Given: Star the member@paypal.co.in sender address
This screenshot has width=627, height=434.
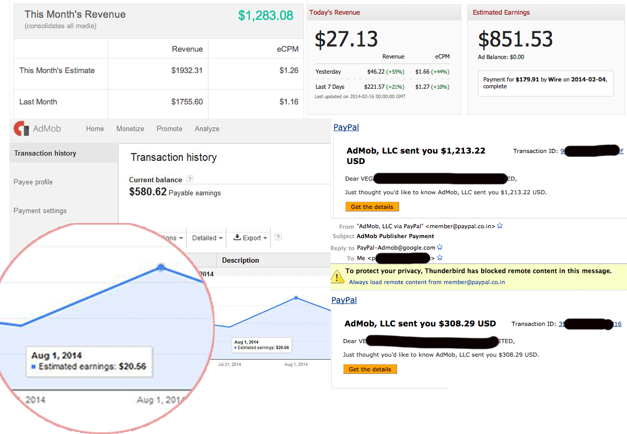Looking at the screenshot, I should [500, 226].
